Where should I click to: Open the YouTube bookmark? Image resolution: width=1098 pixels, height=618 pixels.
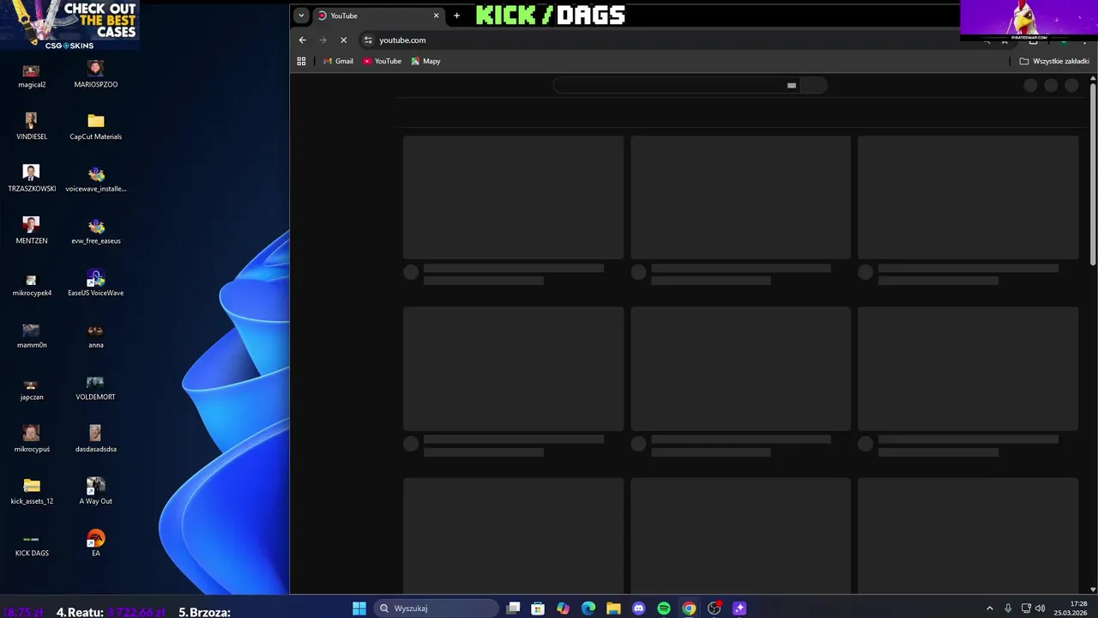point(382,61)
